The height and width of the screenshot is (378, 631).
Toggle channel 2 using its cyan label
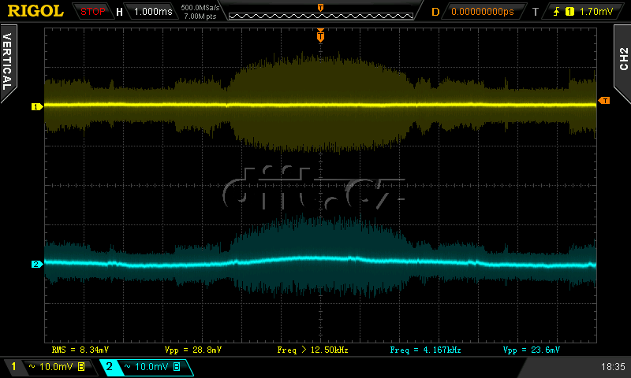tap(110, 367)
